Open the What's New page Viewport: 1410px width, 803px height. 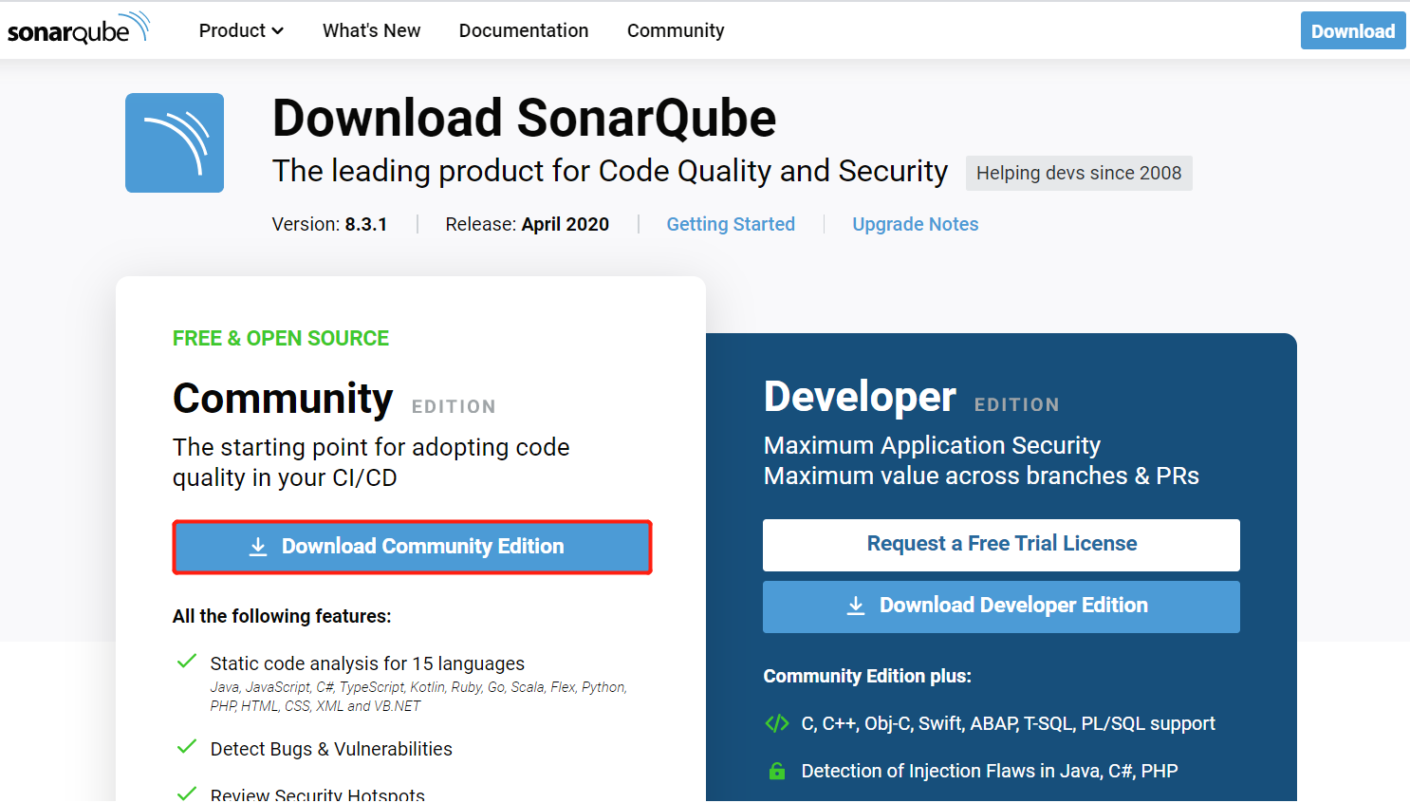371,30
